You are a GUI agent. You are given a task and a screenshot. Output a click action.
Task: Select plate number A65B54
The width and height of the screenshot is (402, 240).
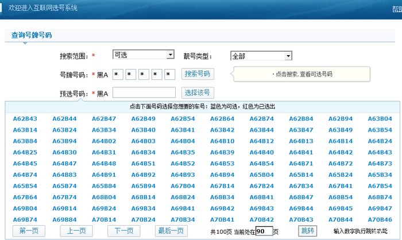pos(25,186)
